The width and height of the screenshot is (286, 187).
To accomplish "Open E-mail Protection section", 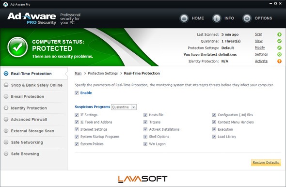I will (34, 96).
